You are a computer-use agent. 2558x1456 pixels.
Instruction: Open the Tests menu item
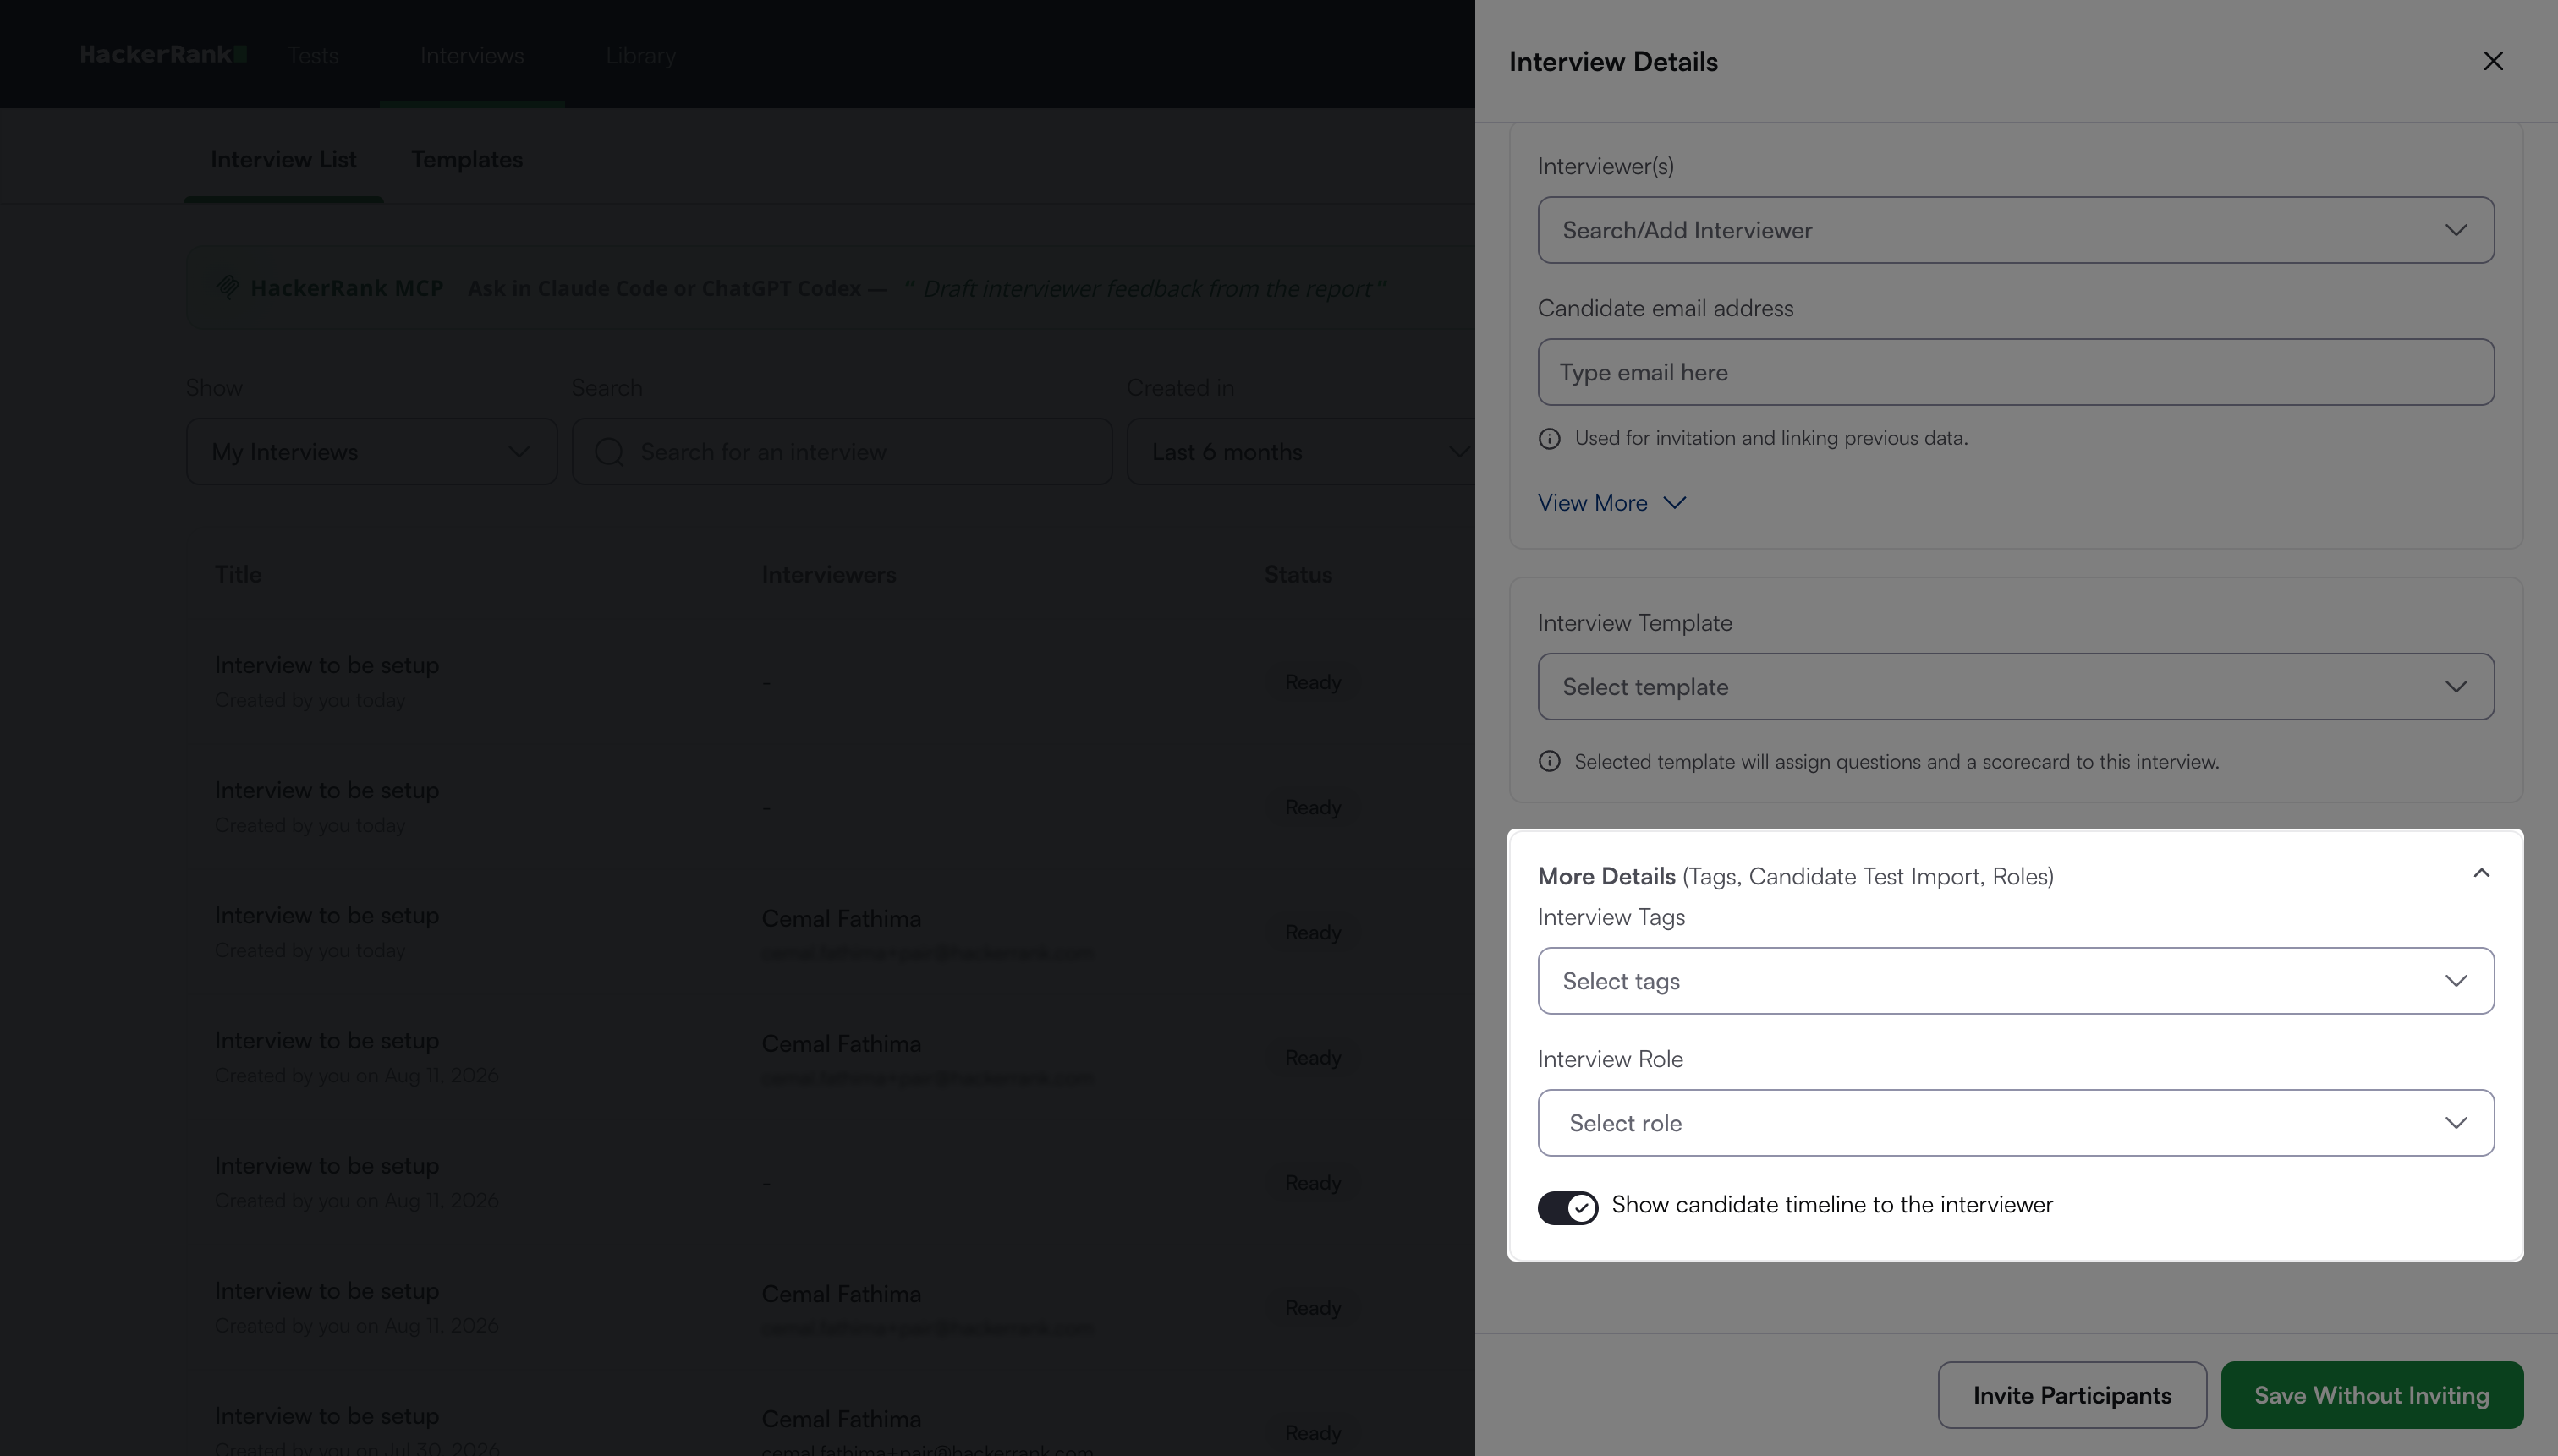pos(313,56)
